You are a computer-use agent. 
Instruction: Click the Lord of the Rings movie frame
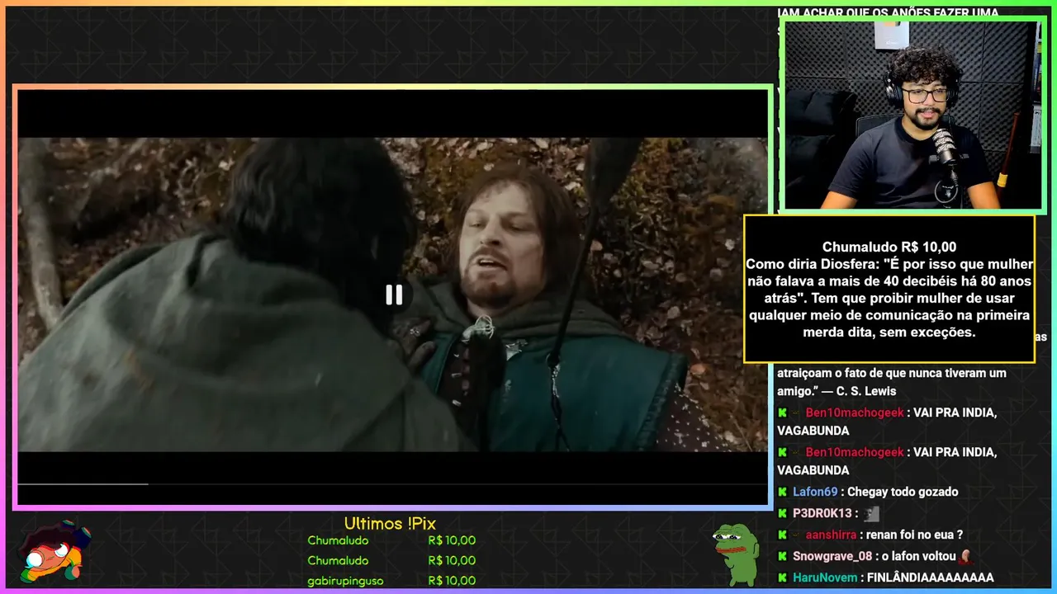click(x=393, y=295)
